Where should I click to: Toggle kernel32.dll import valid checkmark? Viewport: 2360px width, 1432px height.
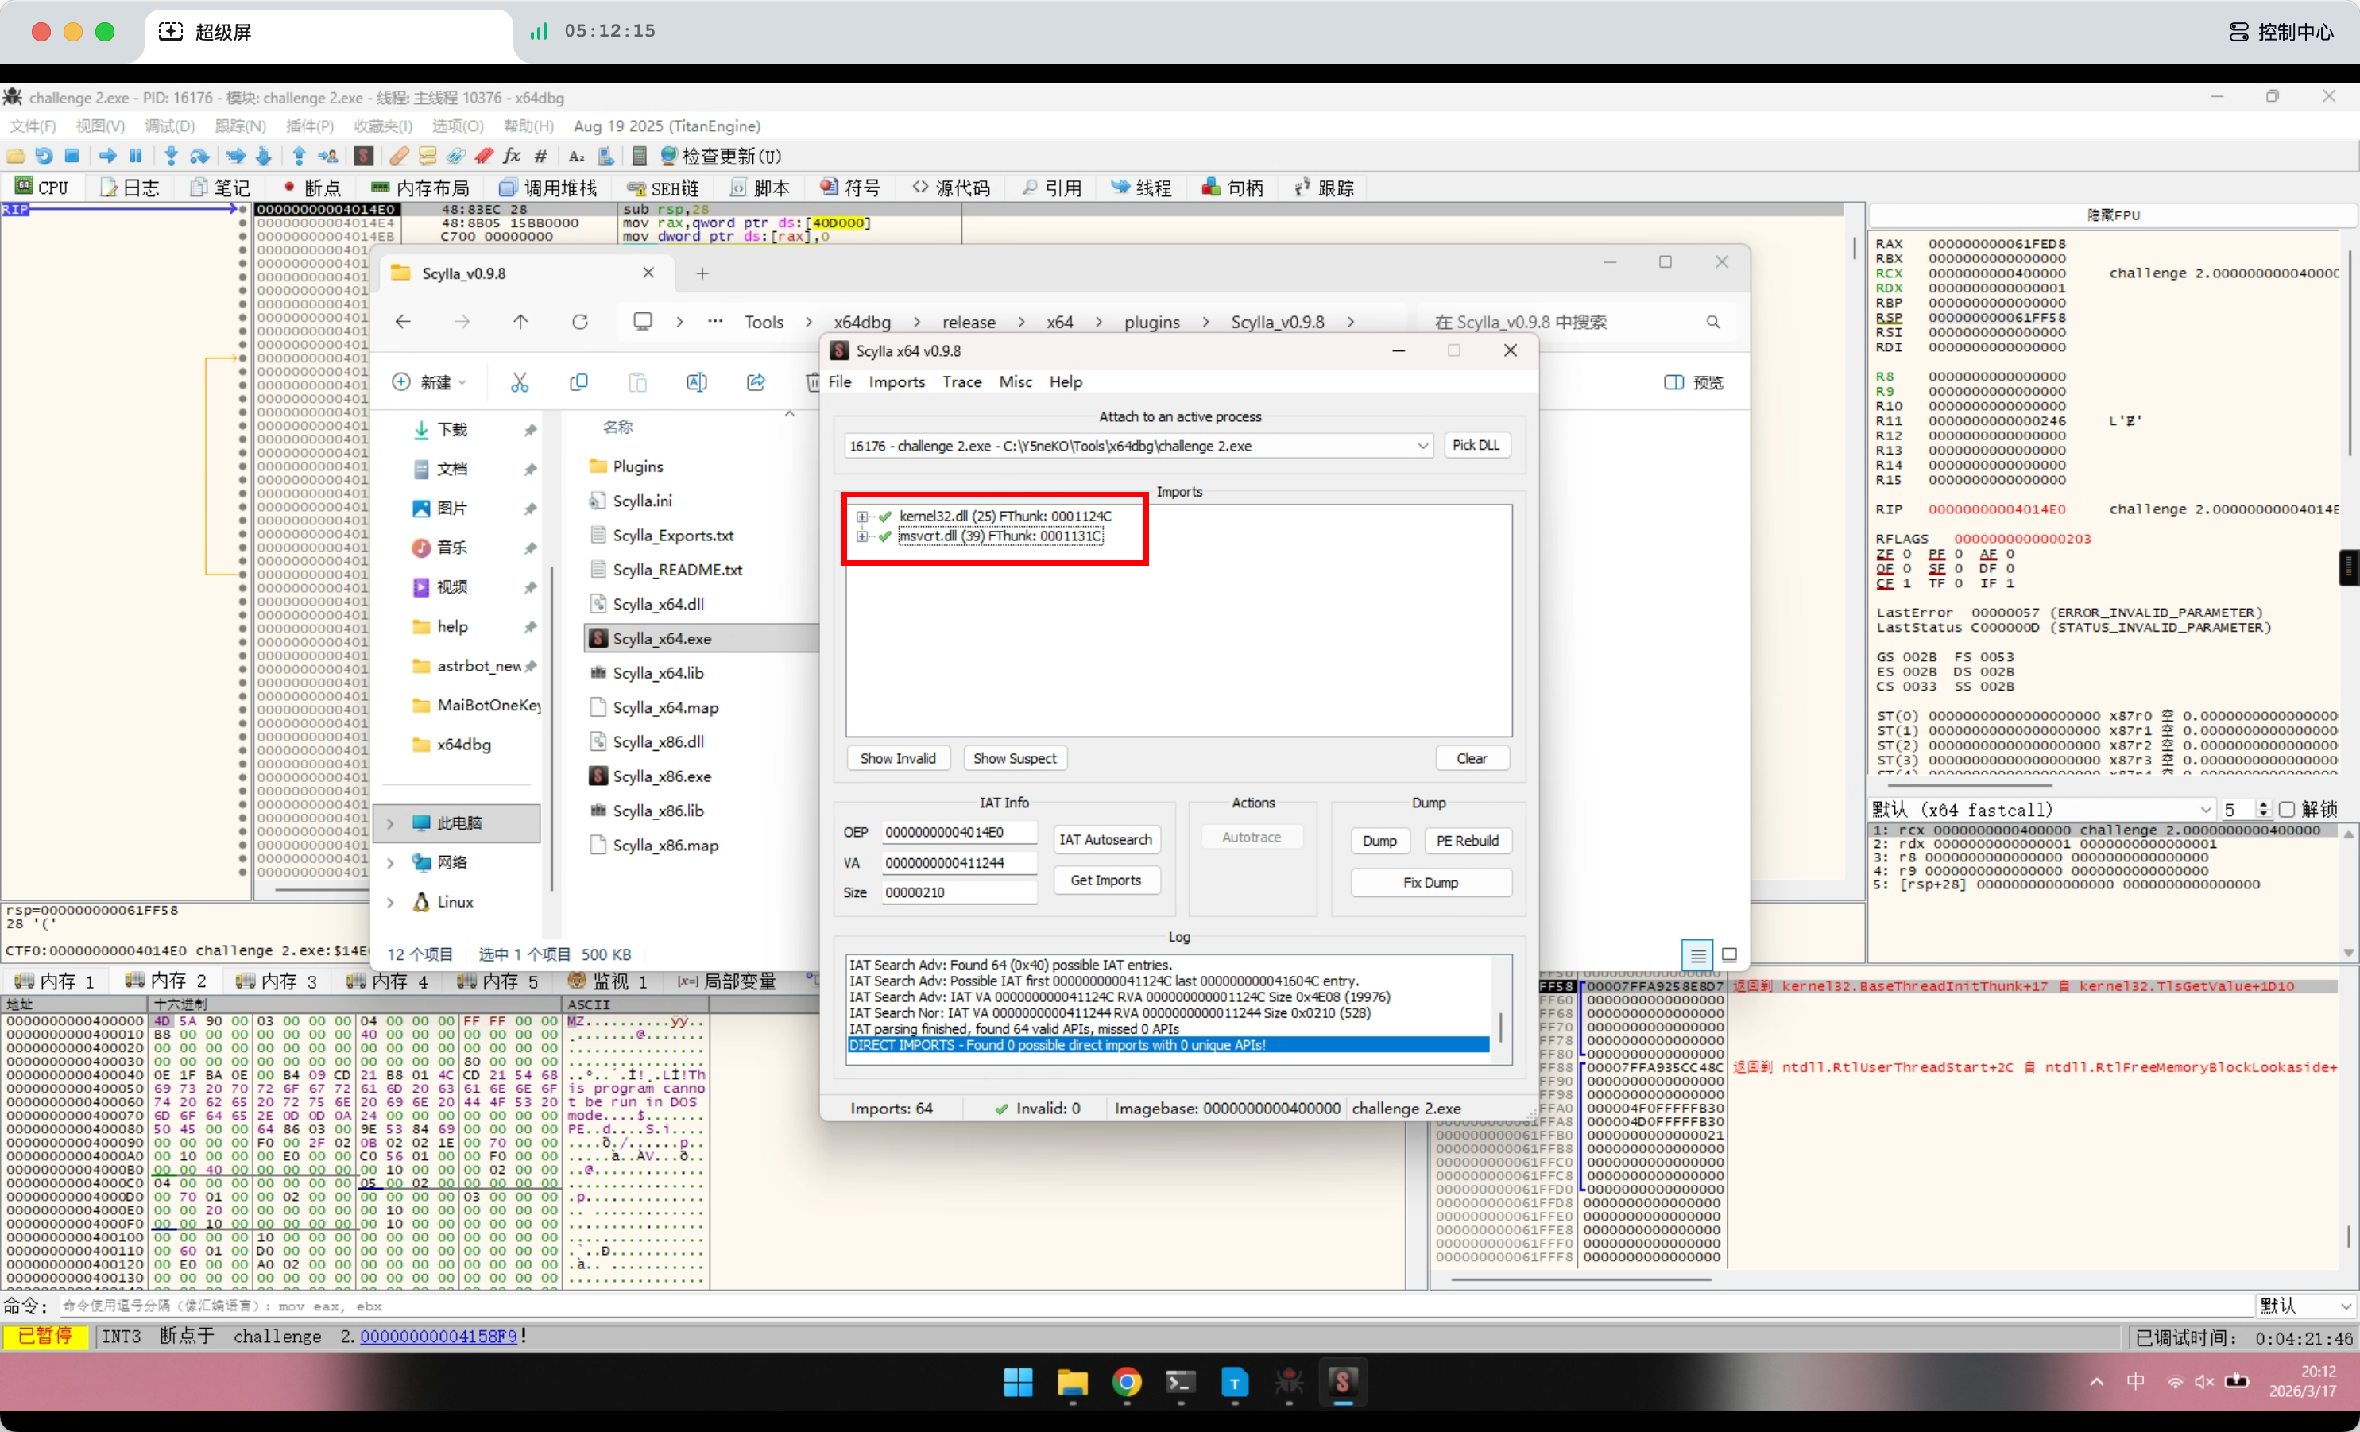(x=885, y=517)
